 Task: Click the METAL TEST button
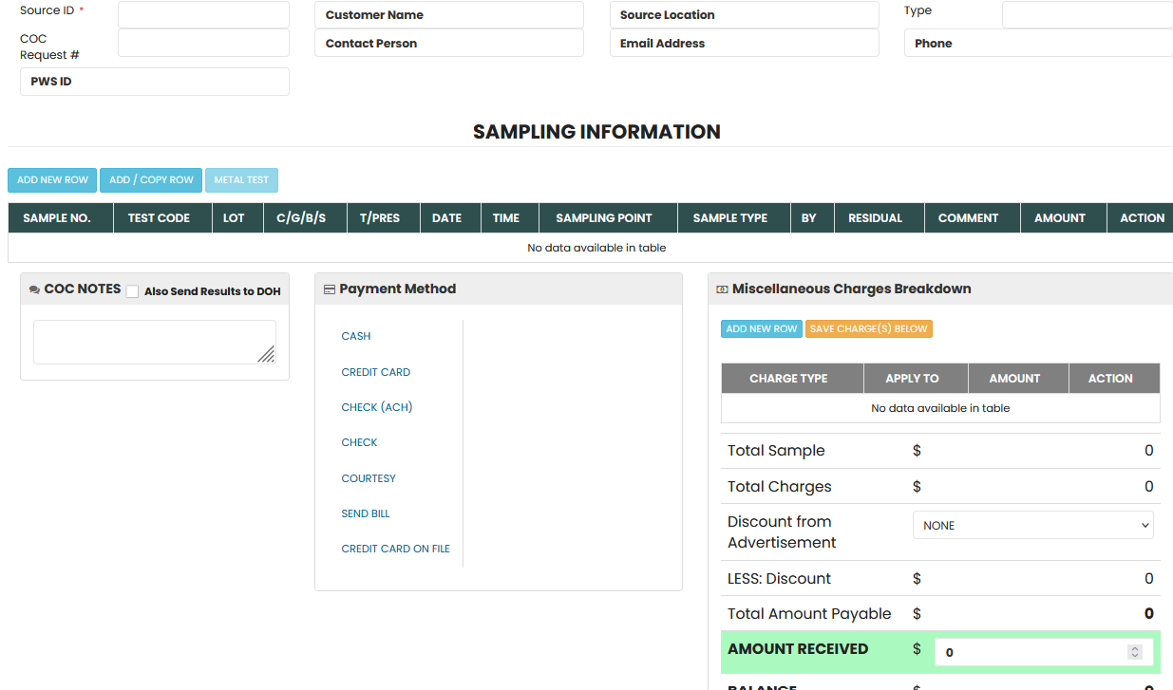click(241, 180)
